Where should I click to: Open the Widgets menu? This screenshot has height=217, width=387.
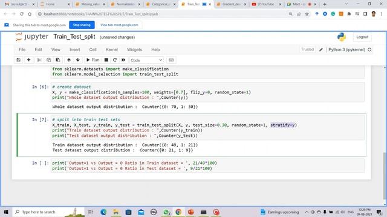point(134,49)
